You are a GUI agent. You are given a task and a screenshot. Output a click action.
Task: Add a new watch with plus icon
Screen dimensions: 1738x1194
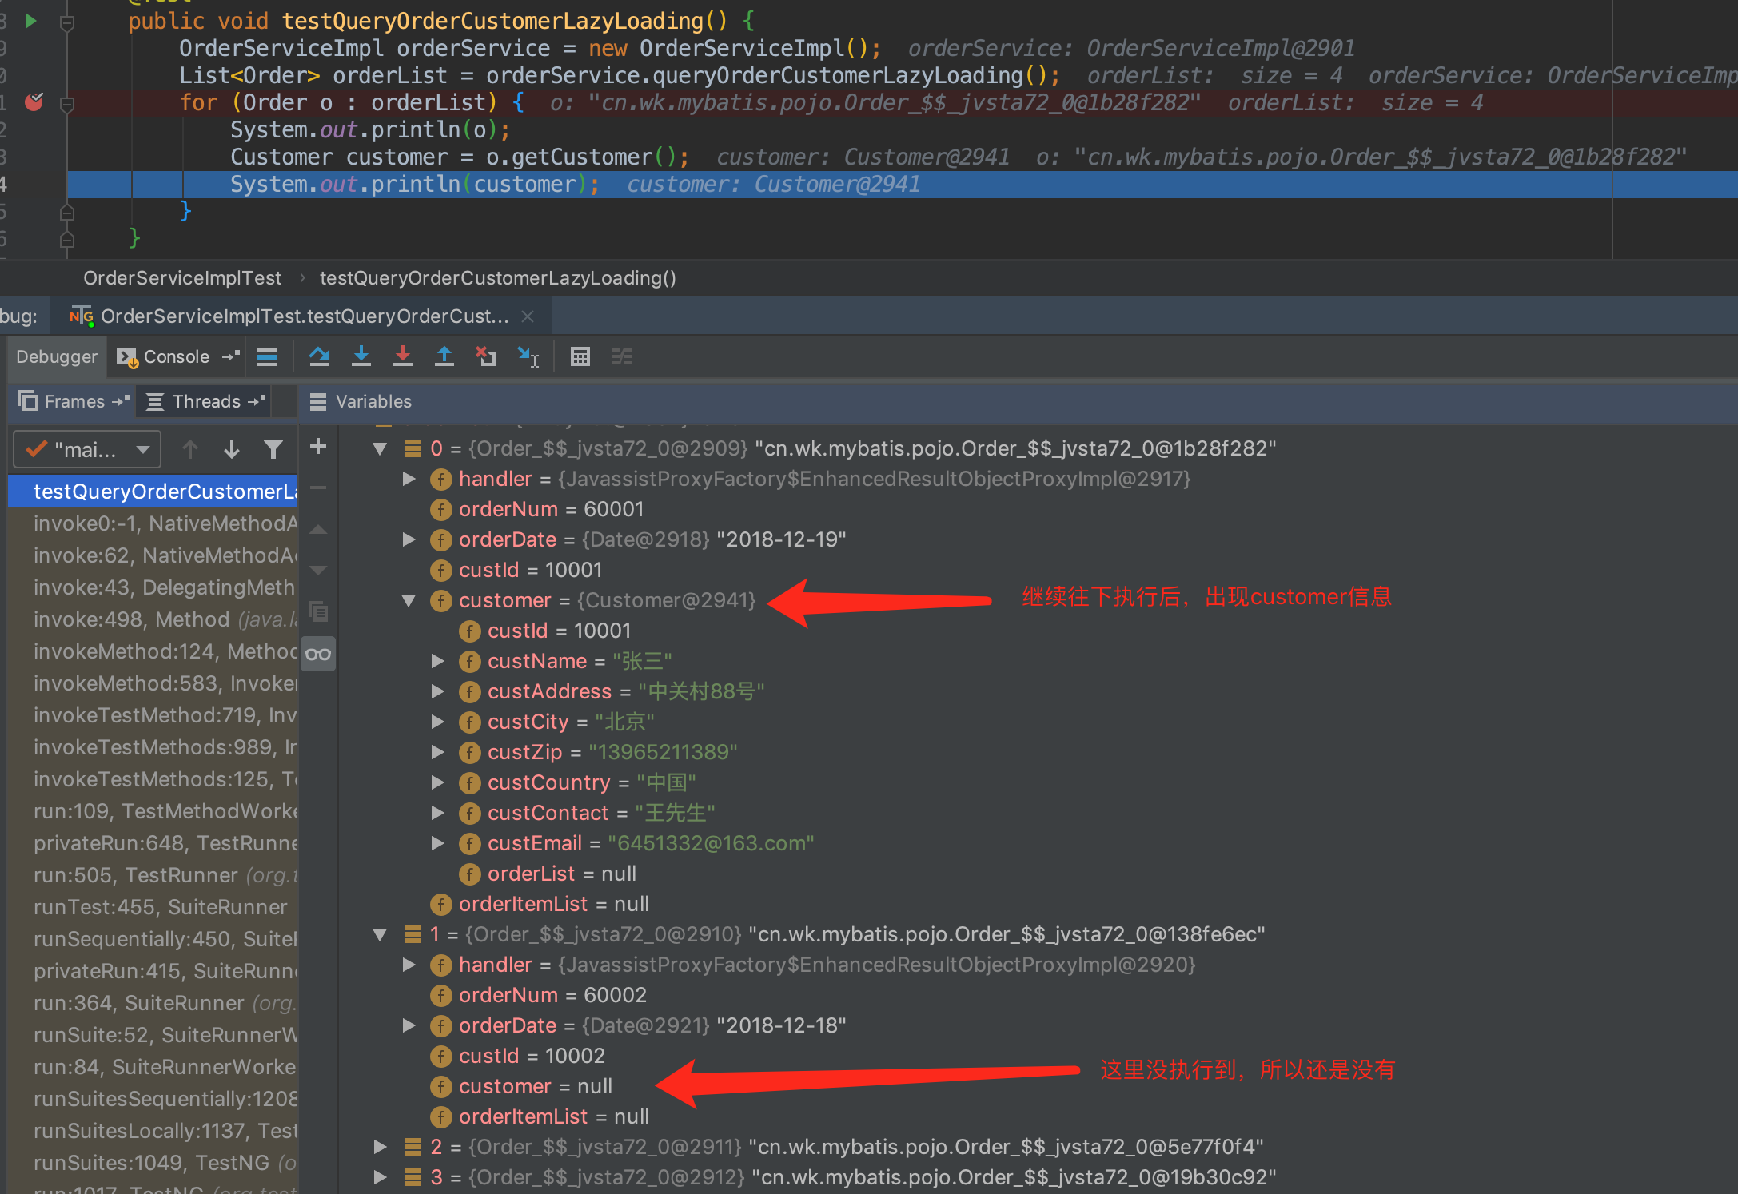point(318,447)
